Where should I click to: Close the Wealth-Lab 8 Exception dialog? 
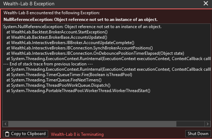tap(206, 3)
